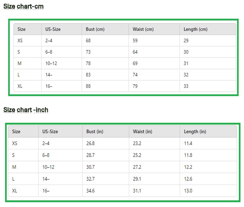Click the "Size chart -inch" heading

tap(26, 110)
